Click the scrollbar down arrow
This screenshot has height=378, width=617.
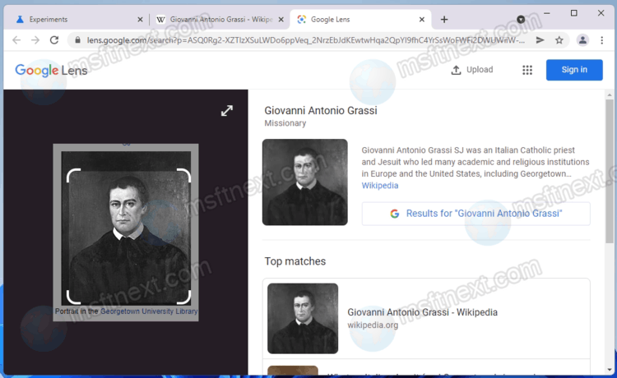point(610,370)
